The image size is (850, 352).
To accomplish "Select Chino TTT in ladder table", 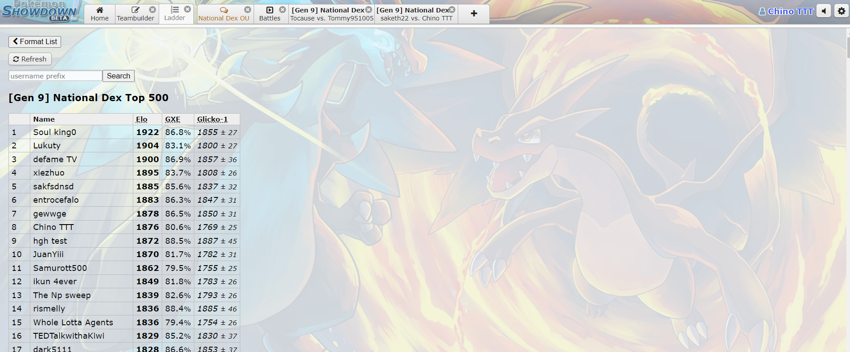I will [53, 227].
